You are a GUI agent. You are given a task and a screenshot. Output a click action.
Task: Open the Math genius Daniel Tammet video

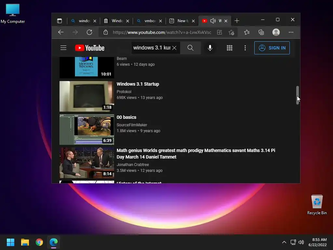click(196, 154)
